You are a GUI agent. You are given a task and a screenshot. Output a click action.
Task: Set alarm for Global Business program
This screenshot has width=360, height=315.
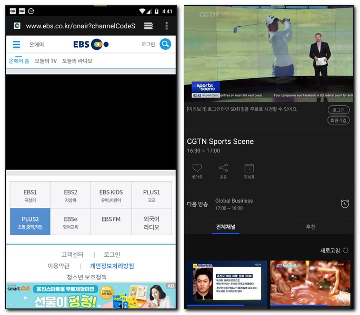[x=345, y=204]
